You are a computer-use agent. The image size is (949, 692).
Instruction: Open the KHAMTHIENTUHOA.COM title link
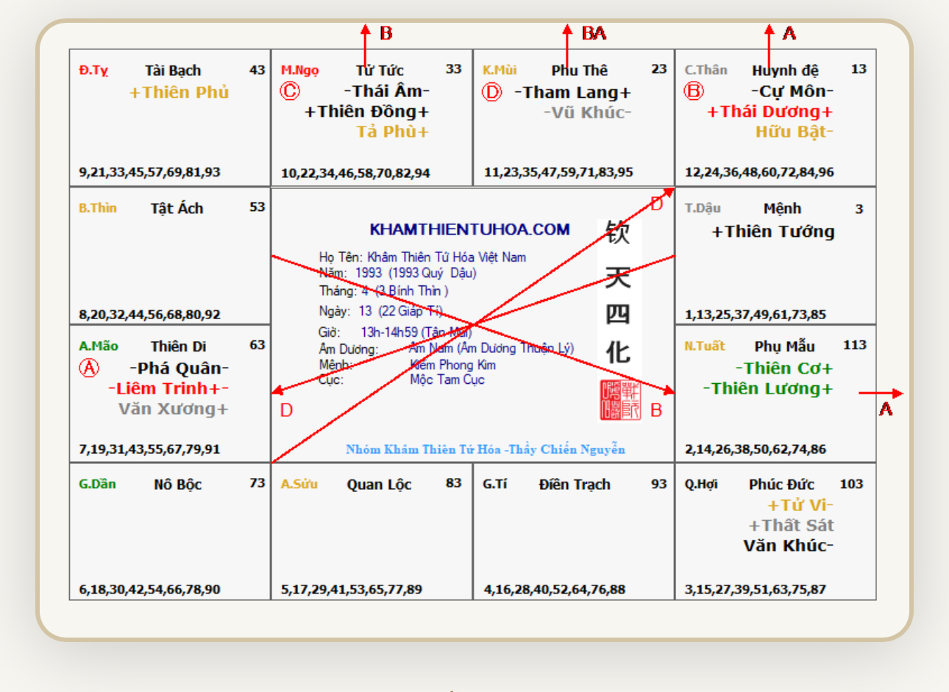pos(469,229)
